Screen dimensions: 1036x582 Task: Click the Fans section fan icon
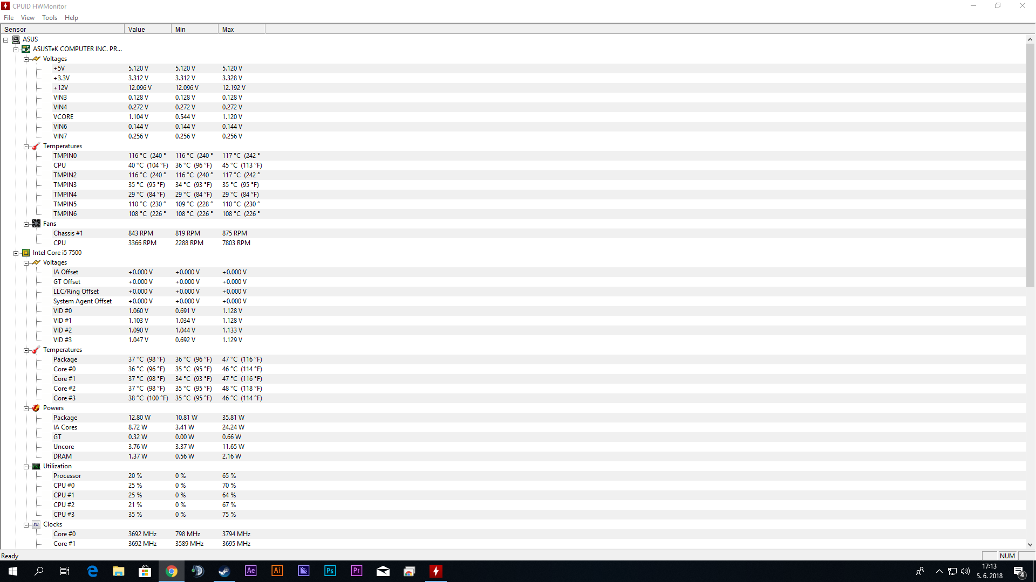click(36, 224)
